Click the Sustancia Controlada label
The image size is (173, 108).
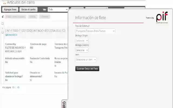[40, 58]
